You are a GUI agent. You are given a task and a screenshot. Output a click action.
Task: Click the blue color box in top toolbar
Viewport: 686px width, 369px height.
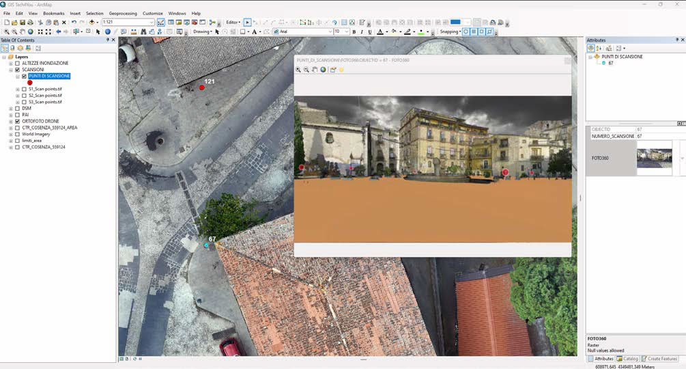[455, 22]
